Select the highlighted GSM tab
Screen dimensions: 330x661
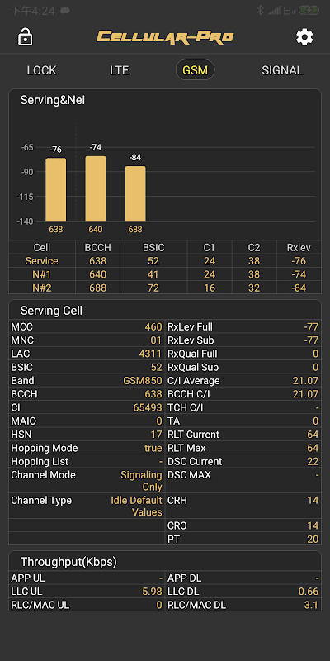(x=195, y=70)
